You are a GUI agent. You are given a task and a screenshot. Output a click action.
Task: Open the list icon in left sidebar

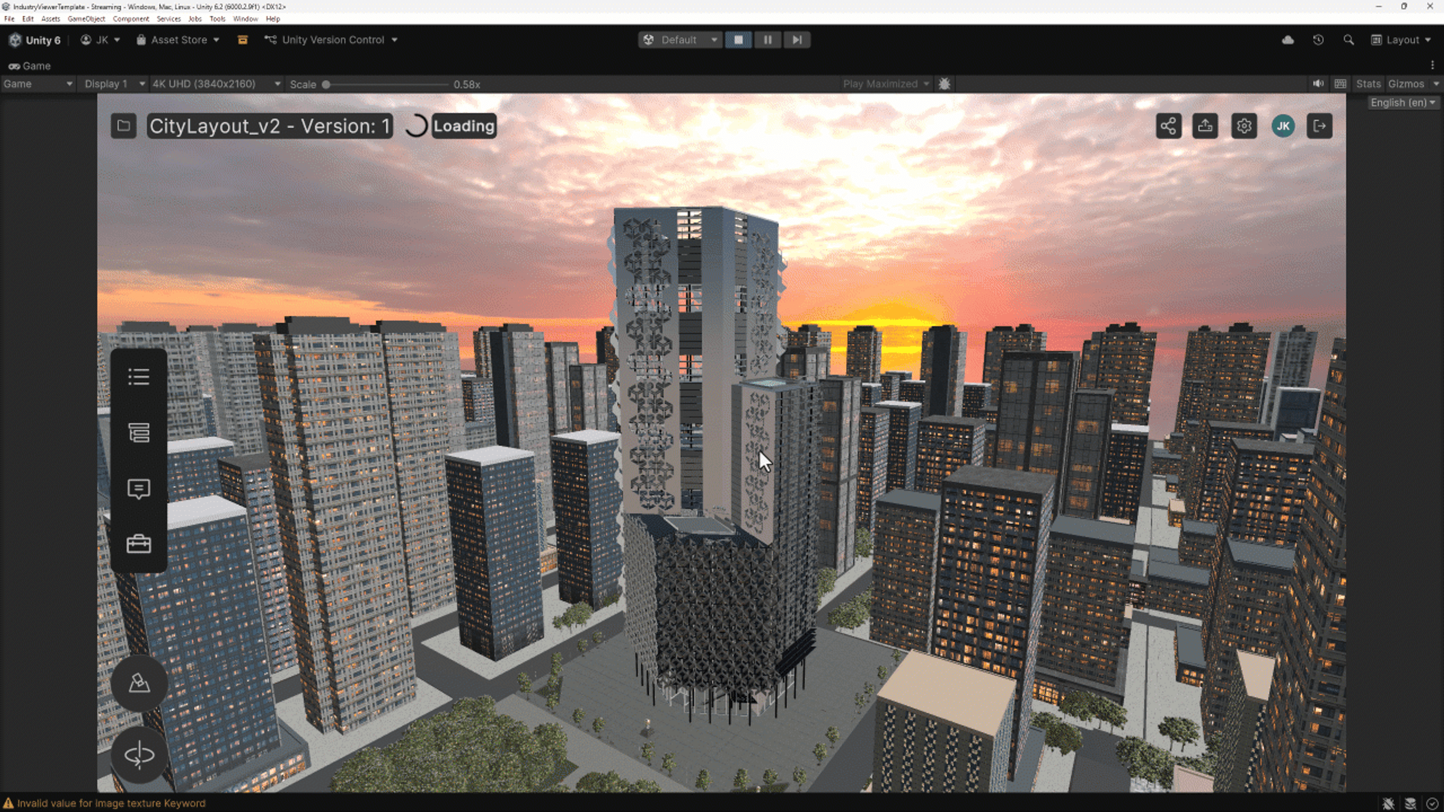click(x=139, y=377)
